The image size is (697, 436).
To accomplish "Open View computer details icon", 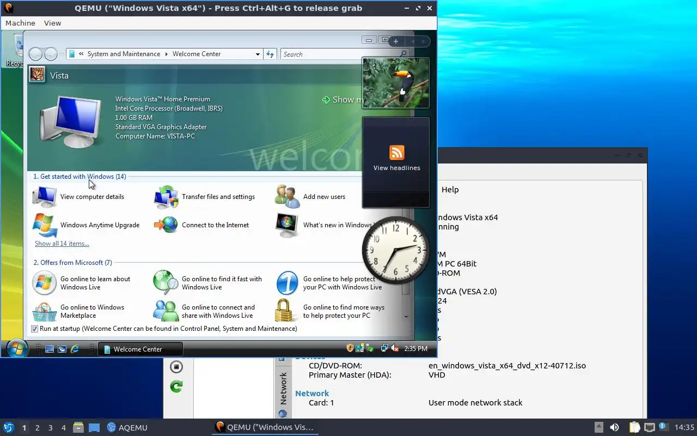I will (x=45, y=197).
